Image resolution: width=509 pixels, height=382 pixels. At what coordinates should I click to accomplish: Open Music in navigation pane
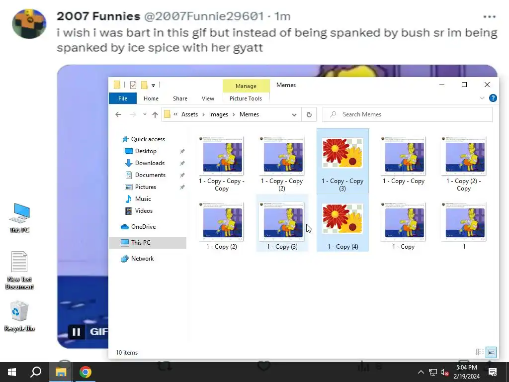(143, 199)
